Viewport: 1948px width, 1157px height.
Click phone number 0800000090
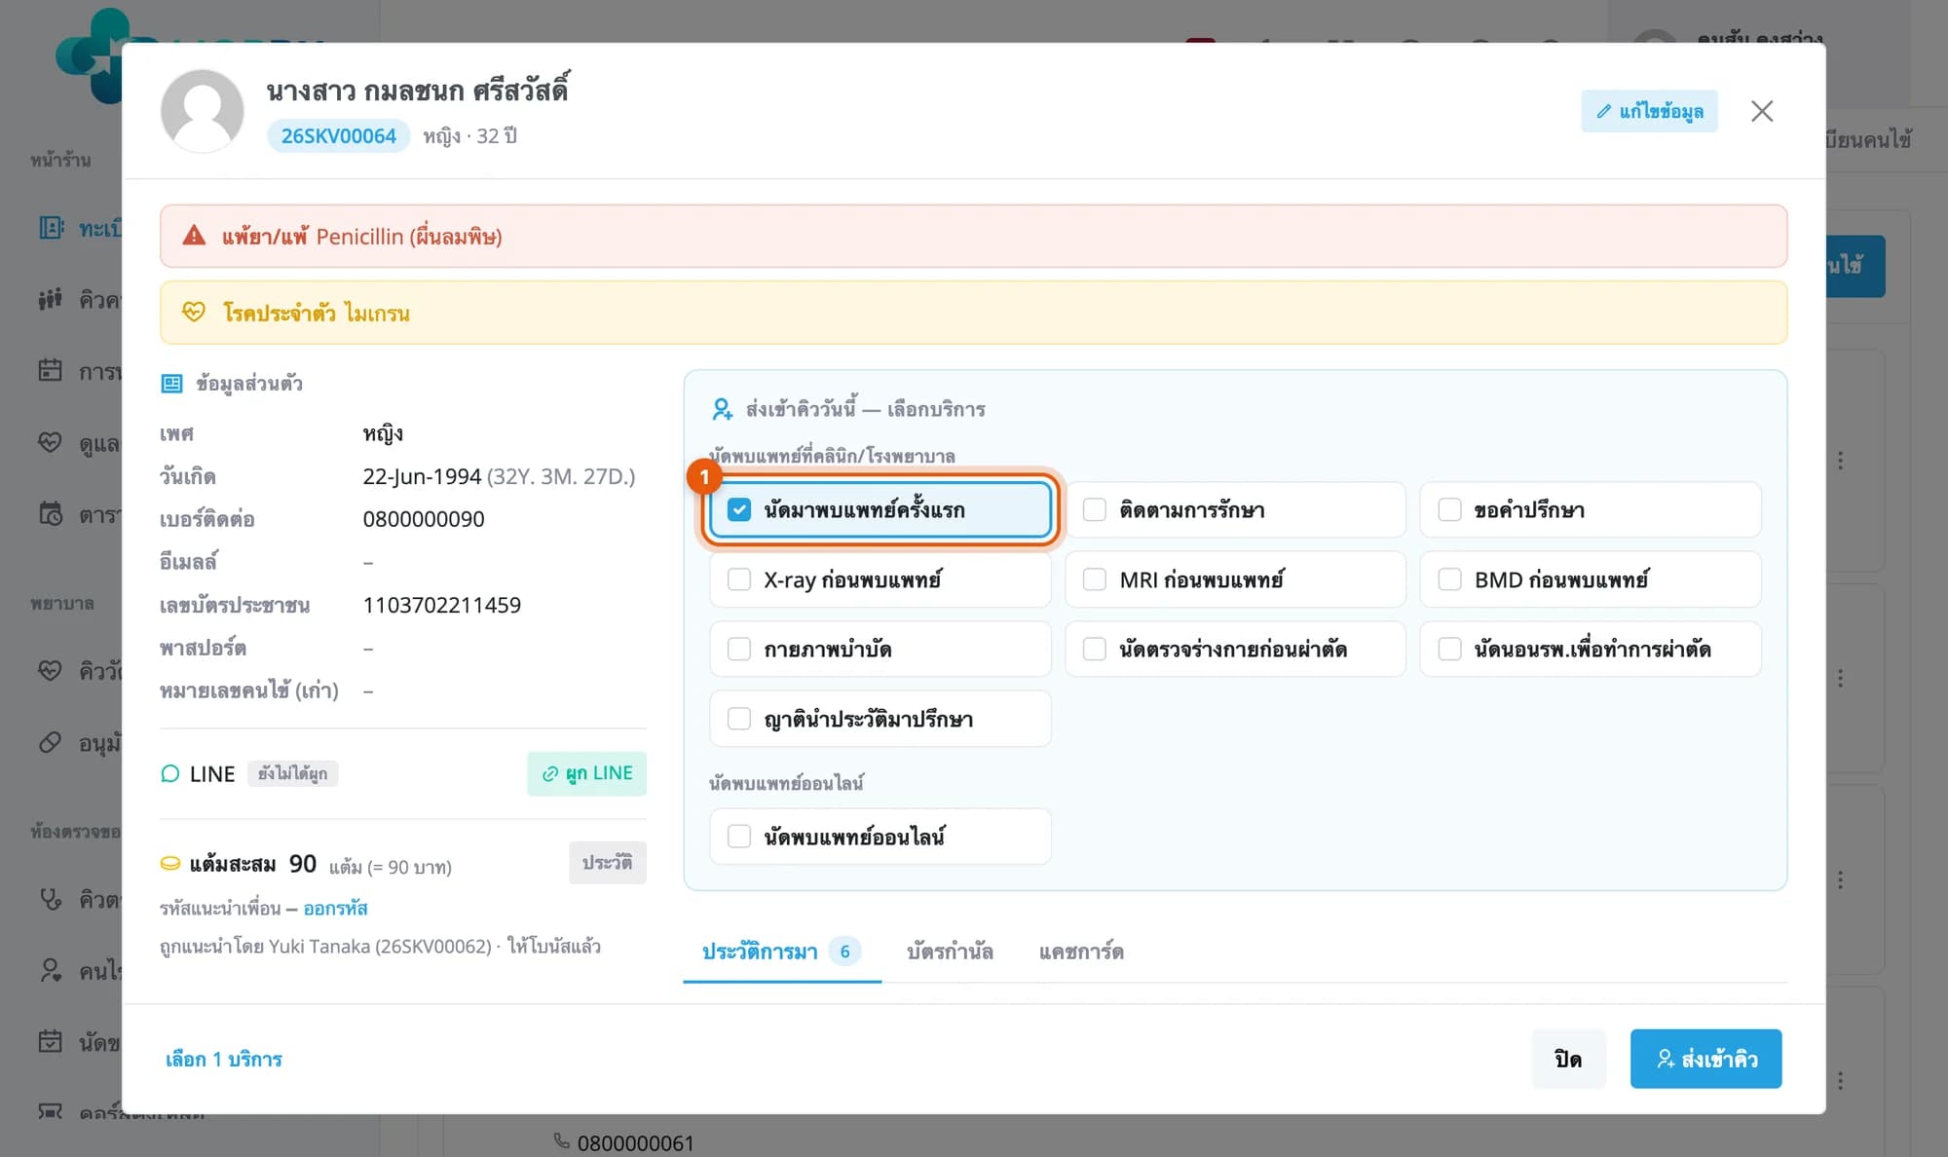[424, 519]
